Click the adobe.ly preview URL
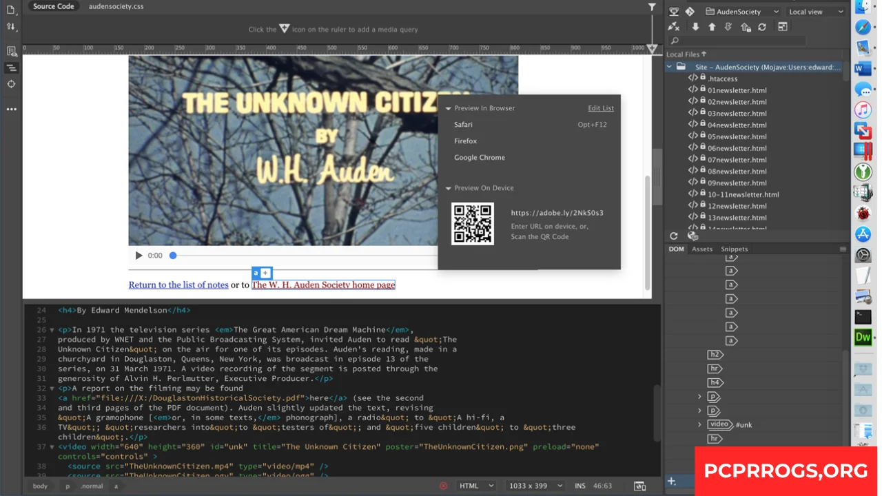882x496 pixels. pos(557,213)
